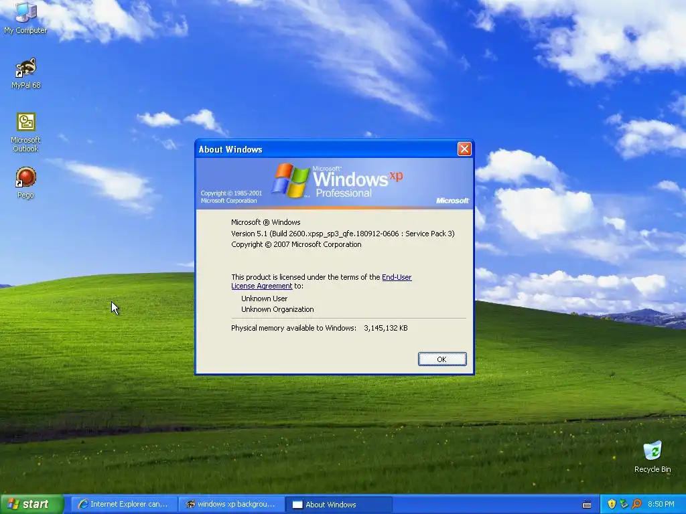The image size is (686, 514).
Task: Select the Microsoft Outlook desktop icon
Action: coord(25,133)
